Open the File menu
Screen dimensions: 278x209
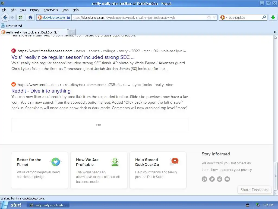tap(4, 10)
